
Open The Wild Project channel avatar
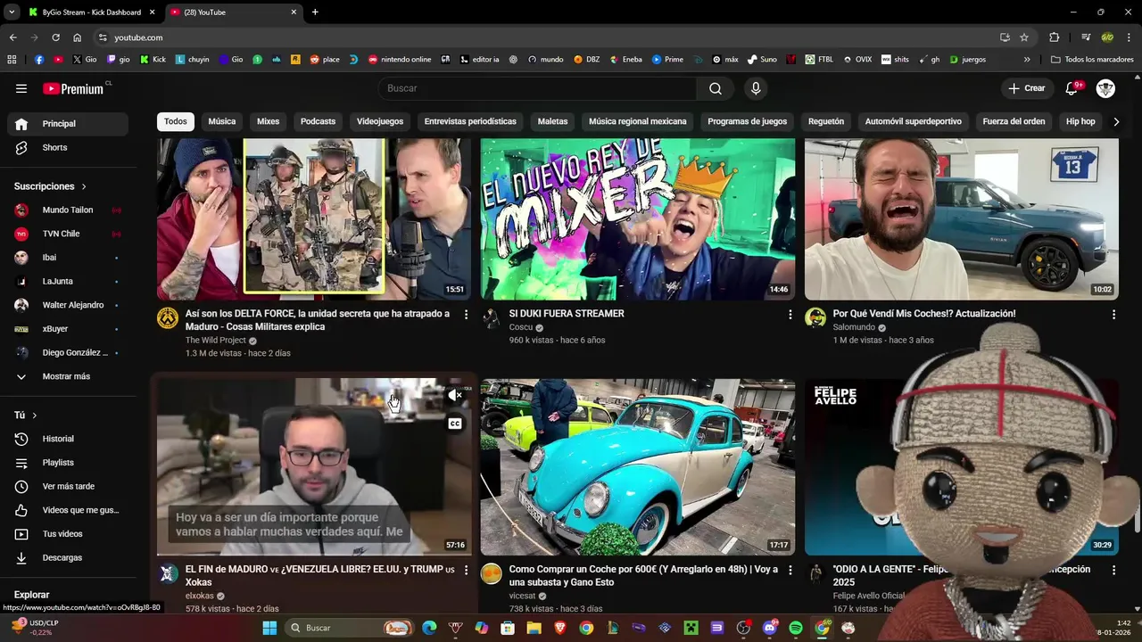pos(168,318)
